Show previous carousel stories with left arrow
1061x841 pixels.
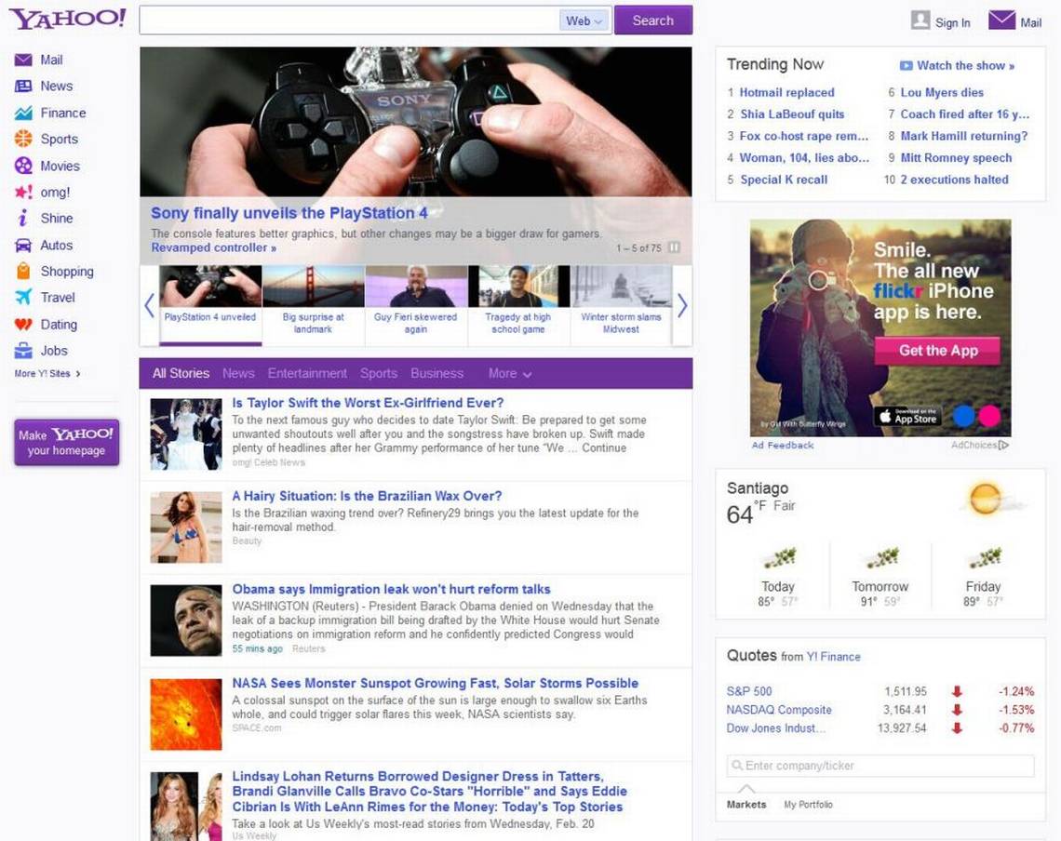coord(150,306)
